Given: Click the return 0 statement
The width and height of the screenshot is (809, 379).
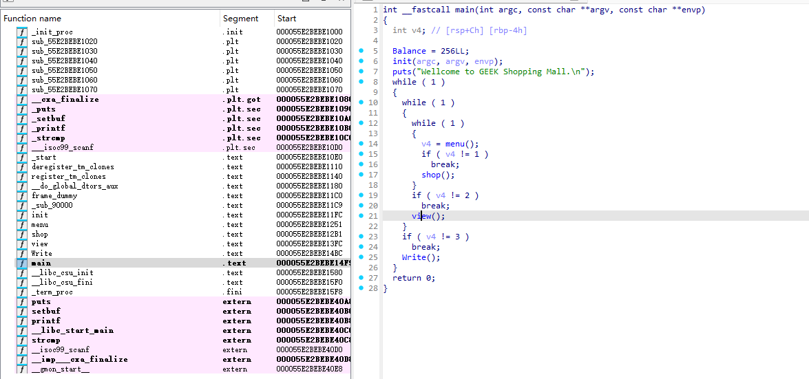Looking at the screenshot, I should [414, 278].
